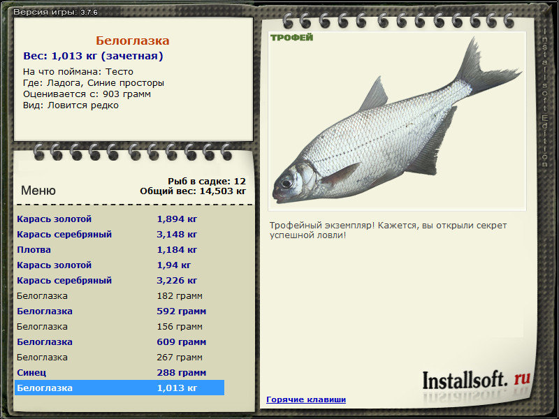Choose the Белоглазка 267 грамм row
The image size is (559, 419).
pyautogui.click(x=119, y=357)
